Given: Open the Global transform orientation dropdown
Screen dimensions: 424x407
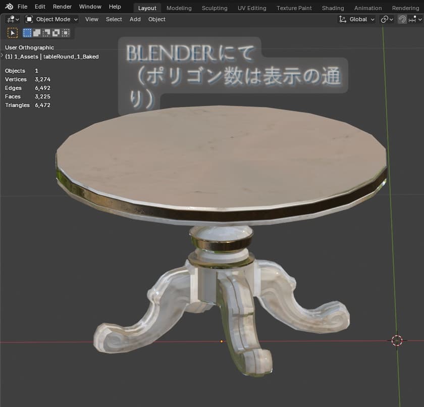Looking at the screenshot, I should pyautogui.click(x=359, y=19).
